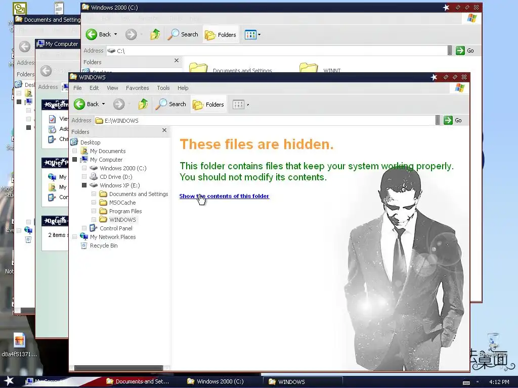This screenshot has height=388, width=518.
Task: Select My Network Places in tree
Action: point(113,237)
